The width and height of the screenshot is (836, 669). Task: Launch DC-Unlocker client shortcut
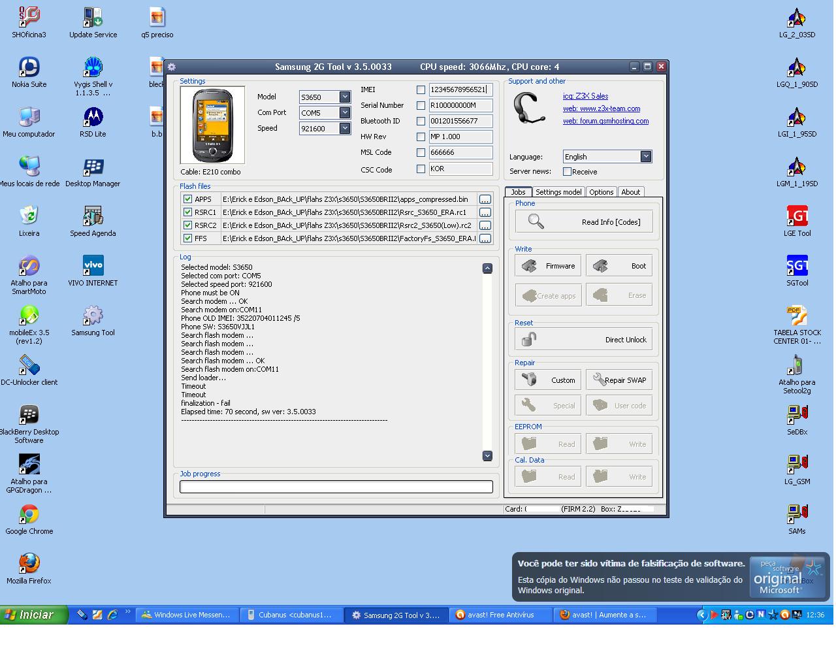[x=29, y=370]
